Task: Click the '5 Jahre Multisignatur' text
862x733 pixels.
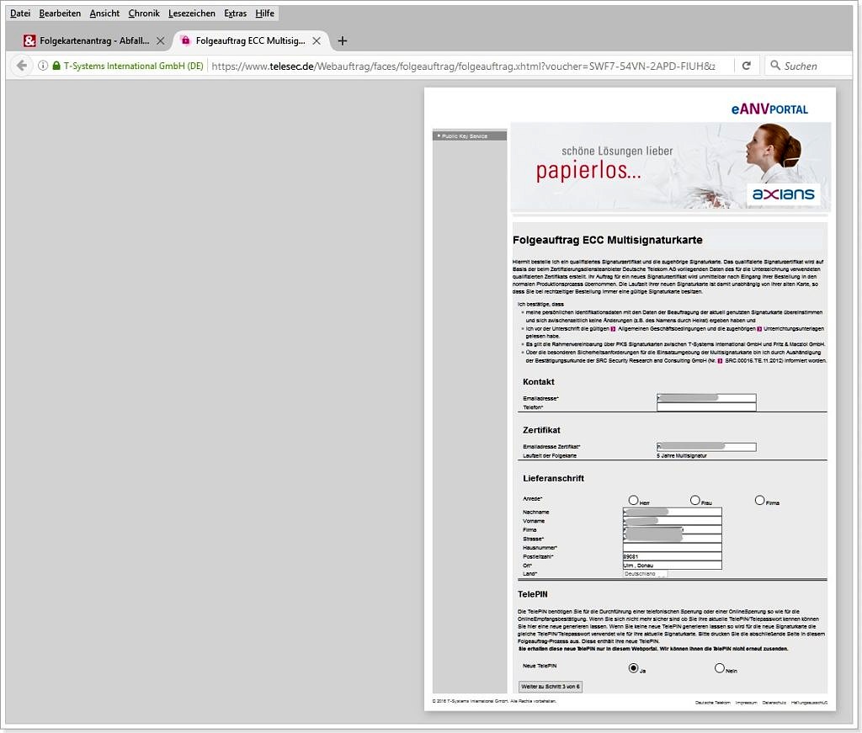Action: pyautogui.click(x=682, y=455)
